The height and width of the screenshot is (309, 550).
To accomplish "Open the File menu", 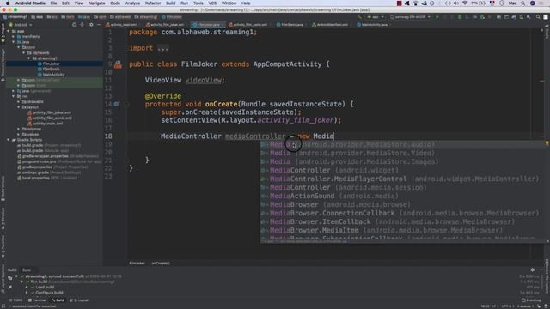I will [x=53, y=3].
